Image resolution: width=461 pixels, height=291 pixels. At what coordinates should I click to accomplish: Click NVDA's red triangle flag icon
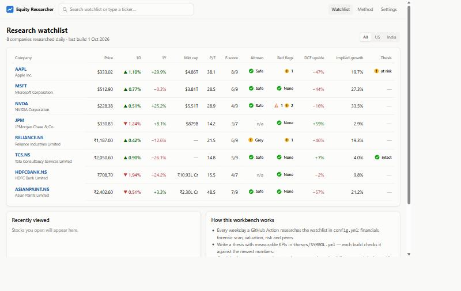(277, 106)
